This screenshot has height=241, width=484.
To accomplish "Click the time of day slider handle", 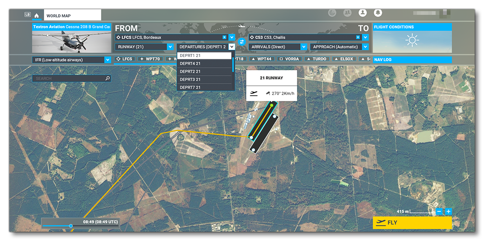I will pyautogui.click(x=71, y=226).
